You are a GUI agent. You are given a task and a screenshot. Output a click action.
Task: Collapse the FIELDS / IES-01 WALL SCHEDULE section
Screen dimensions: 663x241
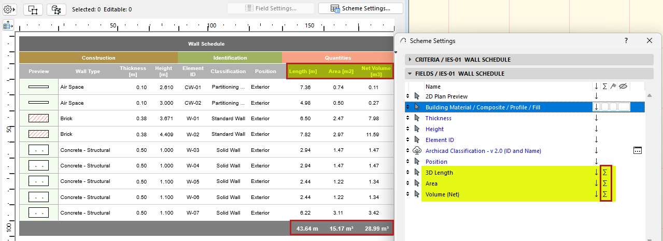[529, 74]
